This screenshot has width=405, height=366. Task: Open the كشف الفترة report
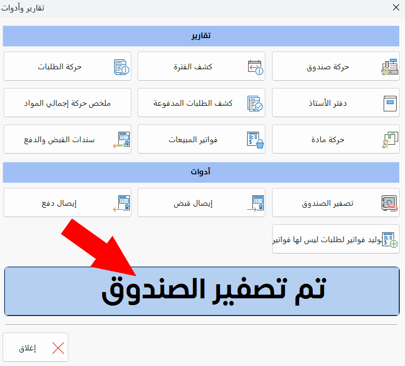(202, 66)
